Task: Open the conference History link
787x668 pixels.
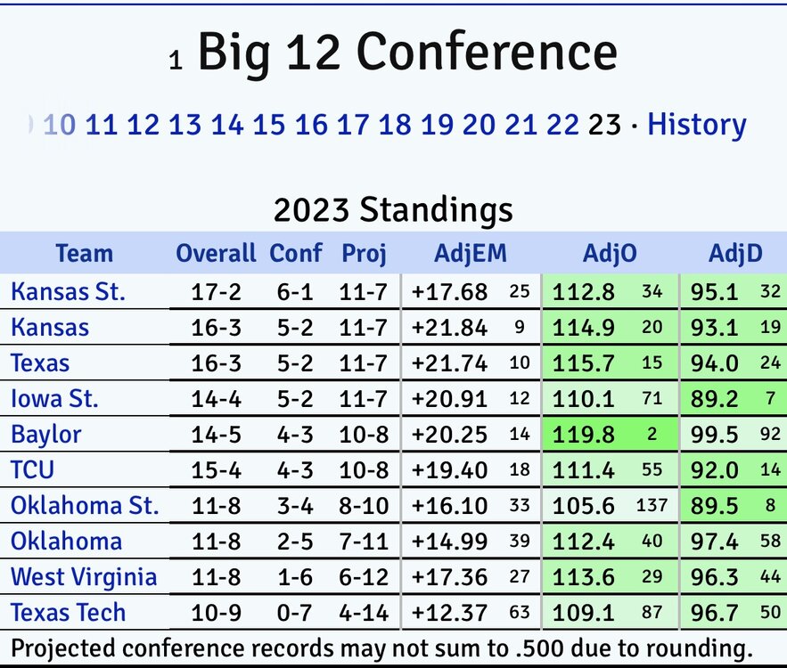Action: coord(696,125)
